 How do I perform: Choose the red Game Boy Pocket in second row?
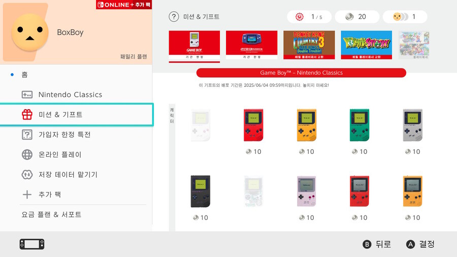coord(360,191)
